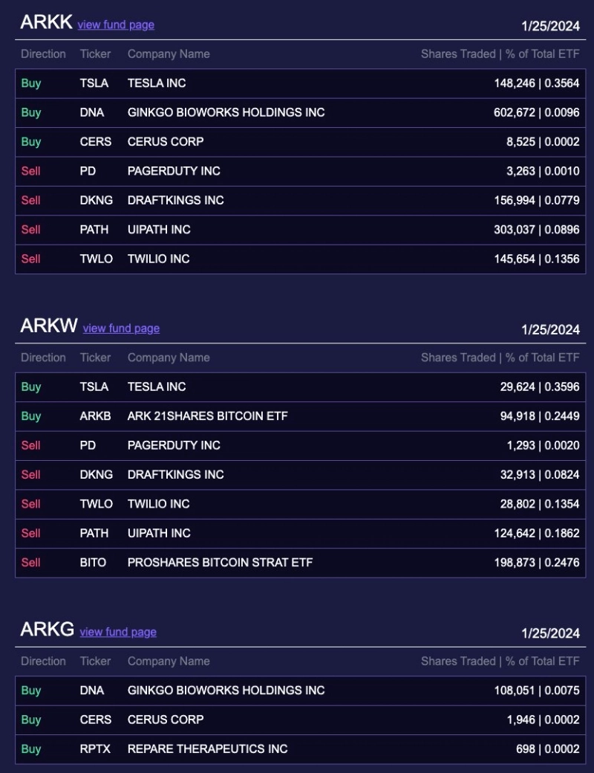Select the TSLA ticker in ARKK table
The image size is (594, 773).
[94, 83]
